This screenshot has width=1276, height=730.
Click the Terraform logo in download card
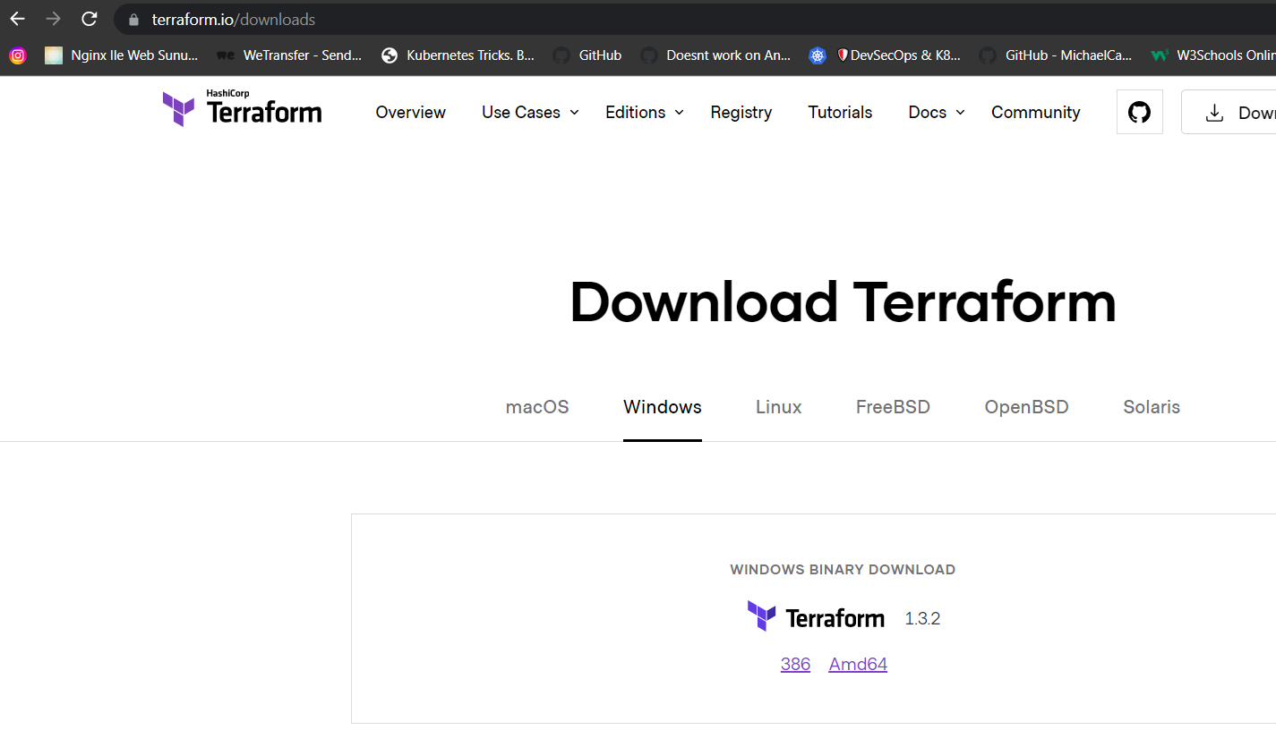(x=816, y=617)
